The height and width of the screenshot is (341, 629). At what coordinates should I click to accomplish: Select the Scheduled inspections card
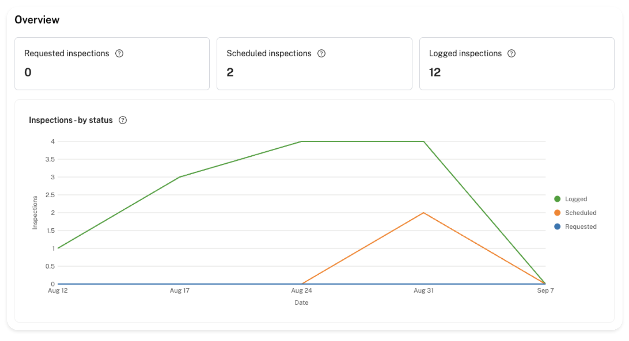click(x=314, y=64)
